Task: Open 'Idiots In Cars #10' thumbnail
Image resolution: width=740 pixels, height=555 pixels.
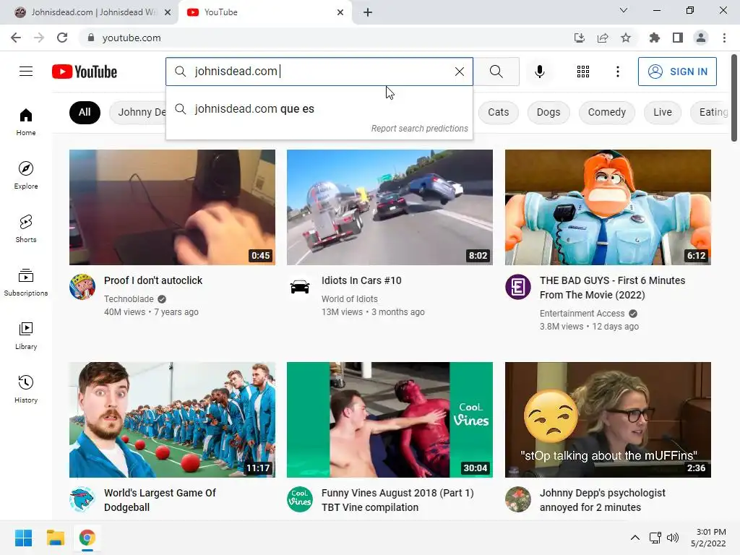Action: point(390,207)
